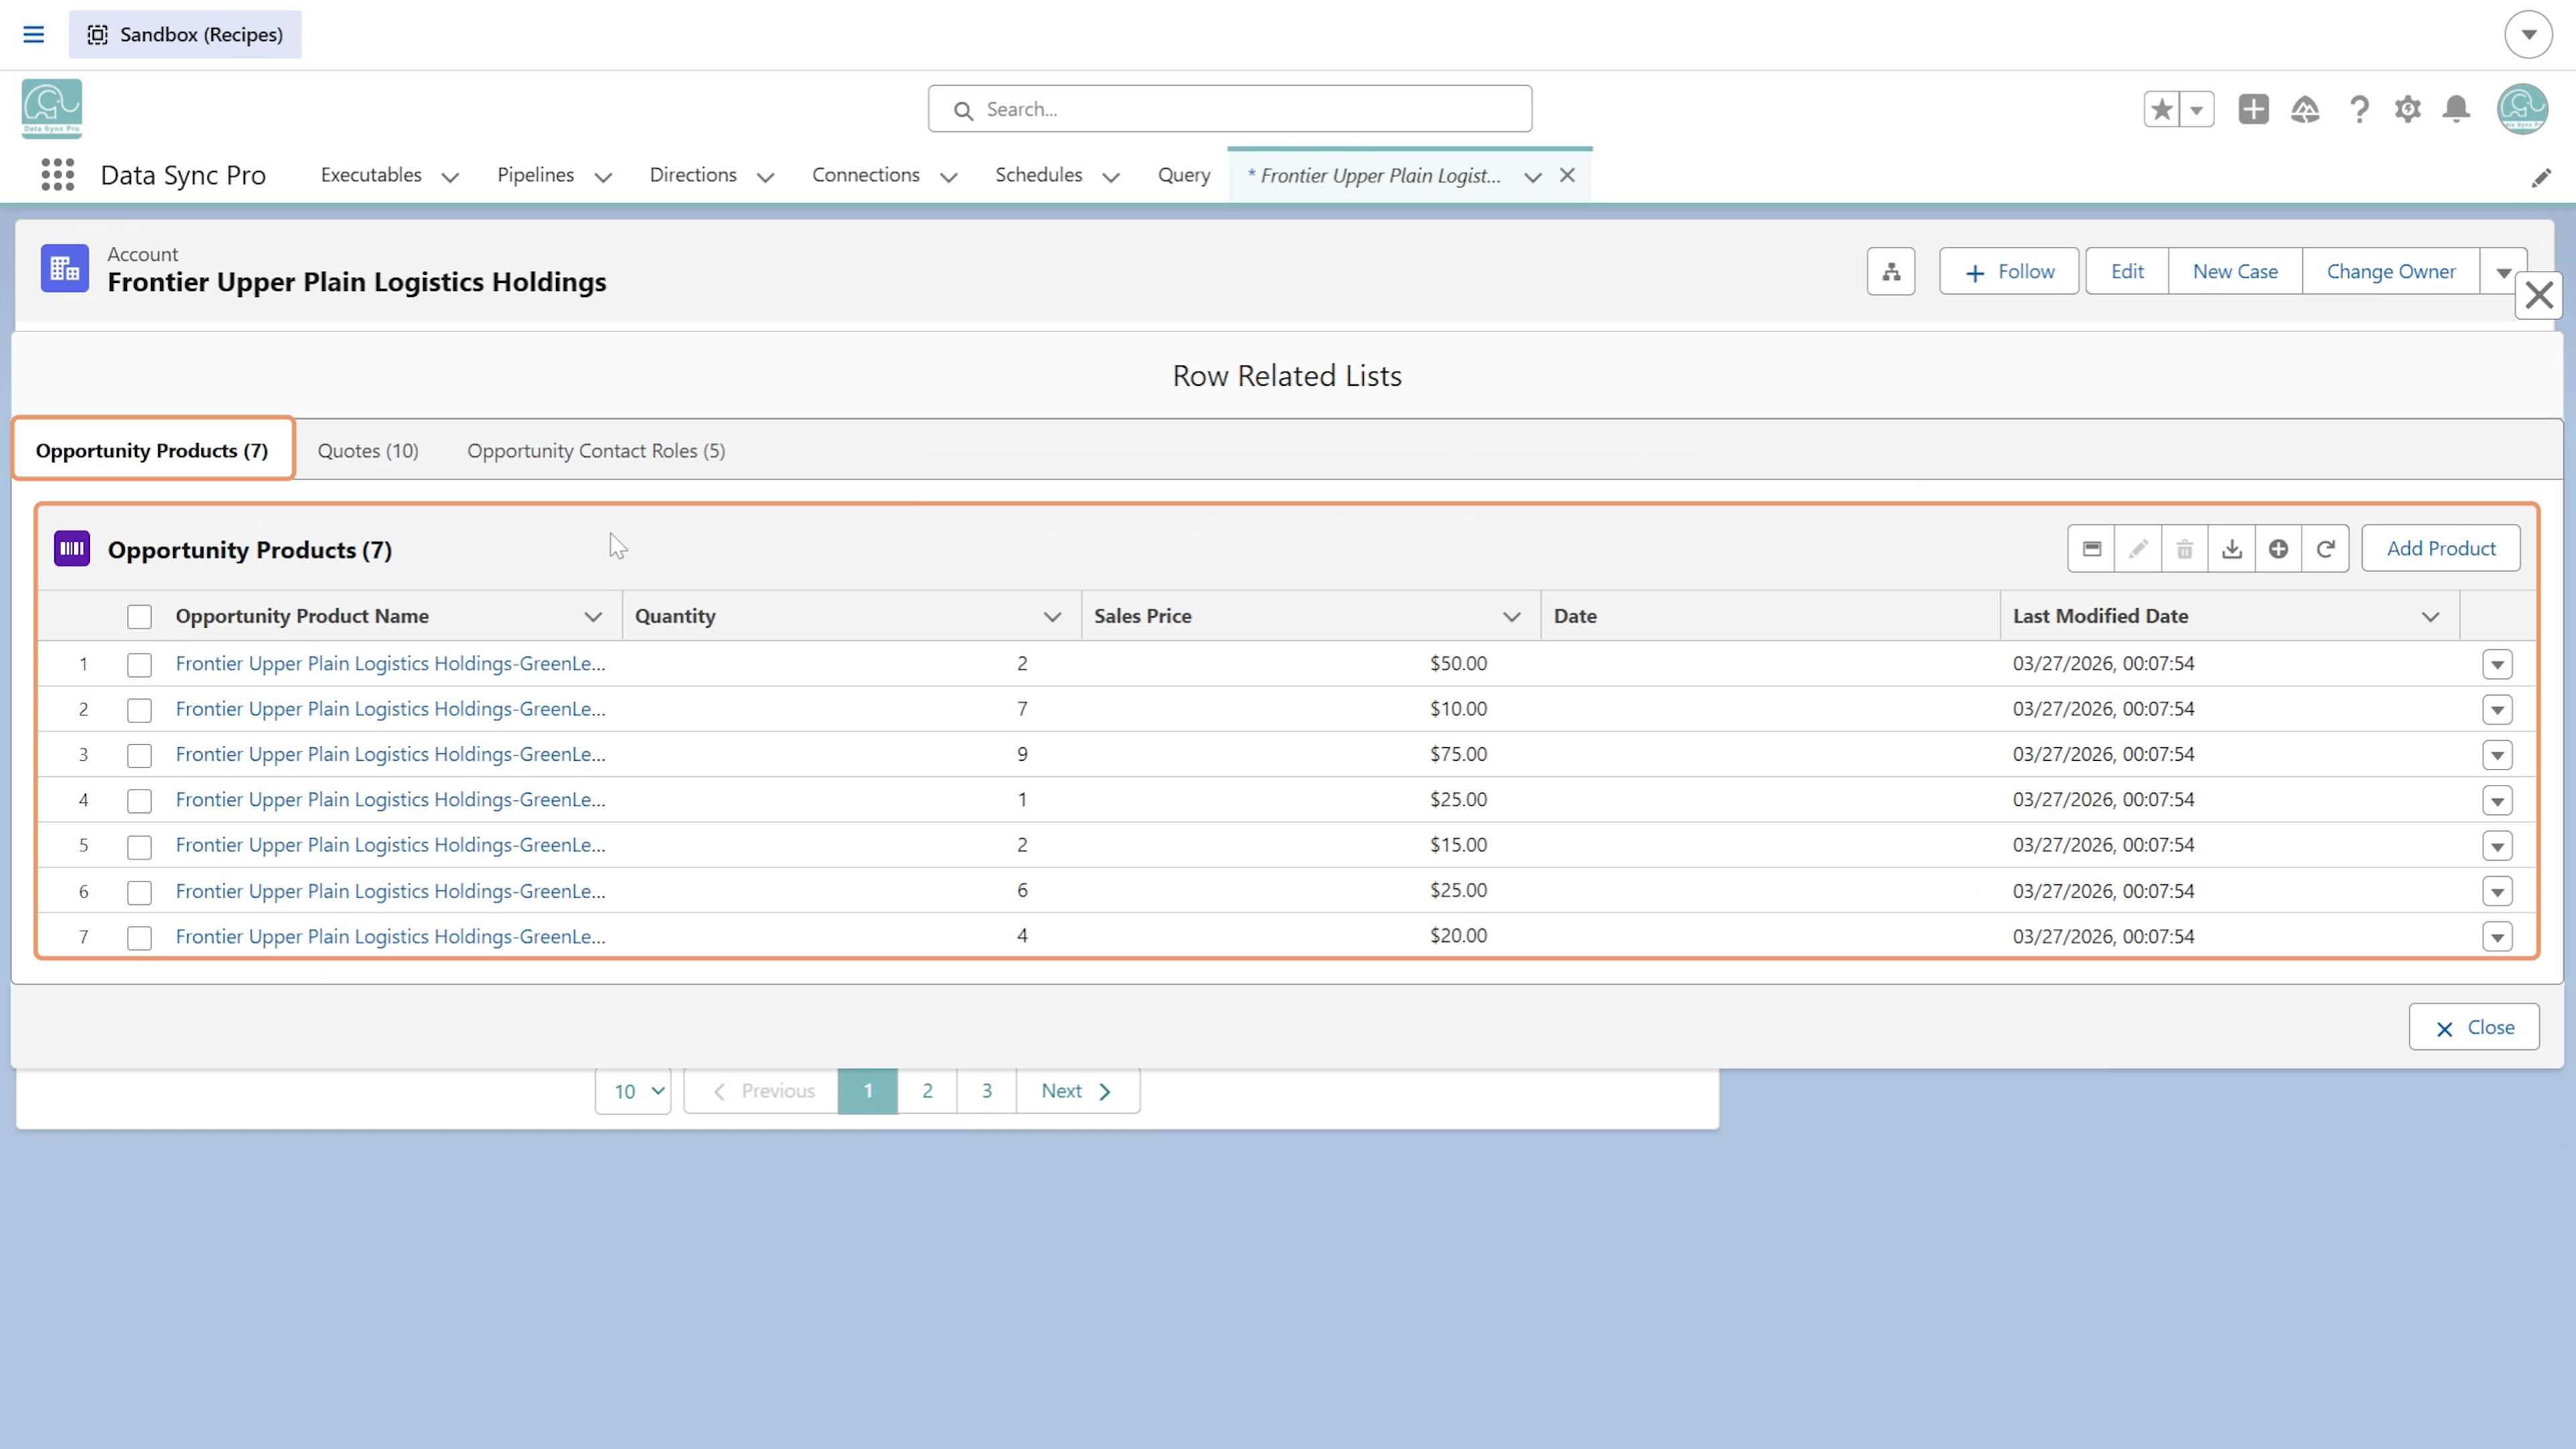Expand the Pipelines menu chevron
The image size is (2576, 1449).
tap(603, 177)
